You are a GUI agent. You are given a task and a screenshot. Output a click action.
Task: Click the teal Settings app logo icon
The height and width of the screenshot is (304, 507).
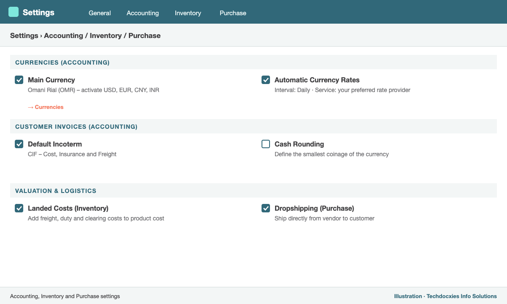[14, 12]
